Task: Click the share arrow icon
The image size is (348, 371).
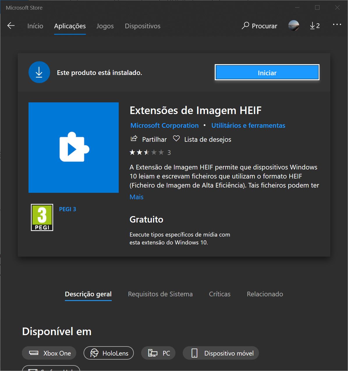Action: click(134, 139)
